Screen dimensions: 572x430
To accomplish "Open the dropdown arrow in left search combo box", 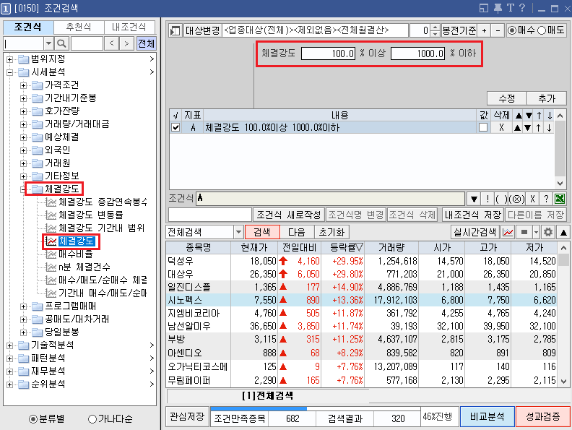I will click(49, 44).
